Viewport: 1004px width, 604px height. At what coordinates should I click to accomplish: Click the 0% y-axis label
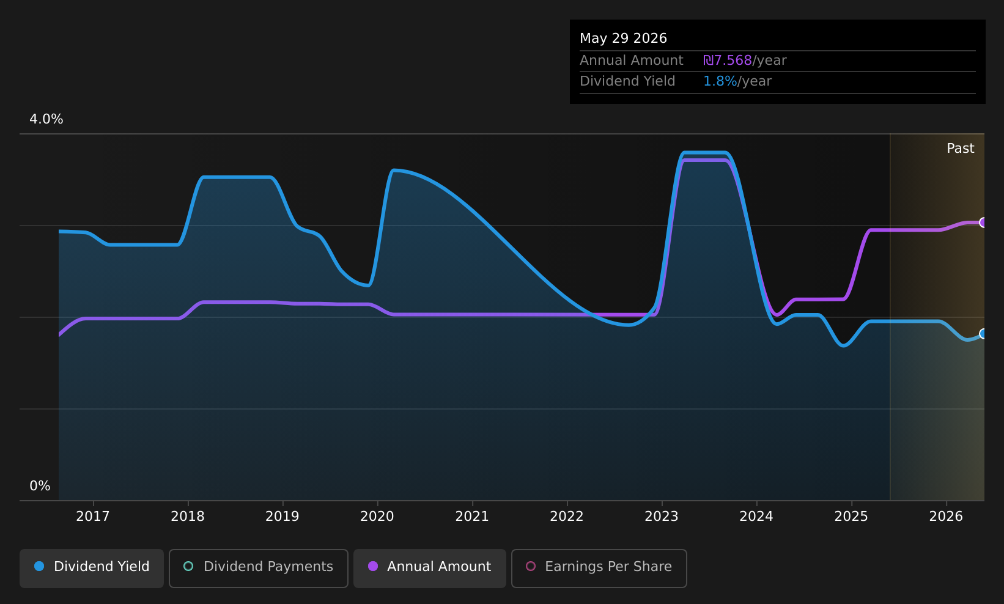40,486
